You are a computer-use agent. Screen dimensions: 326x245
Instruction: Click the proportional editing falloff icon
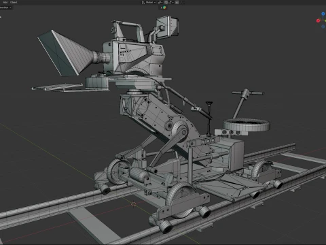pos(182,3)
